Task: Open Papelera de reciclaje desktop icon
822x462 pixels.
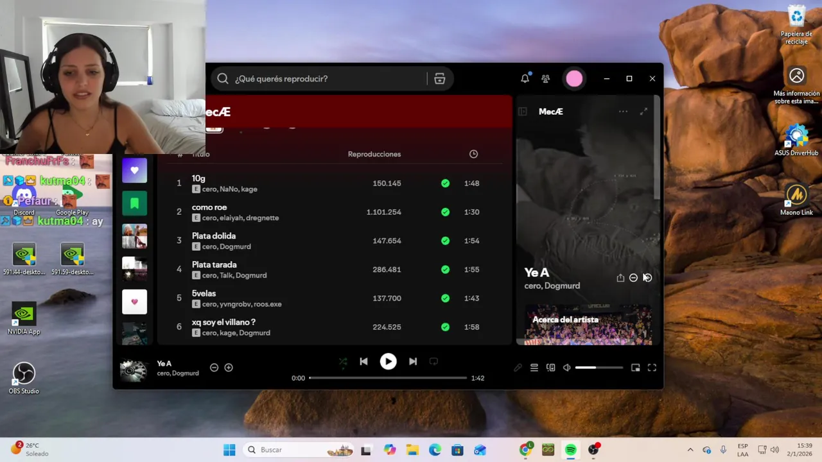Action: pos(796,25)
